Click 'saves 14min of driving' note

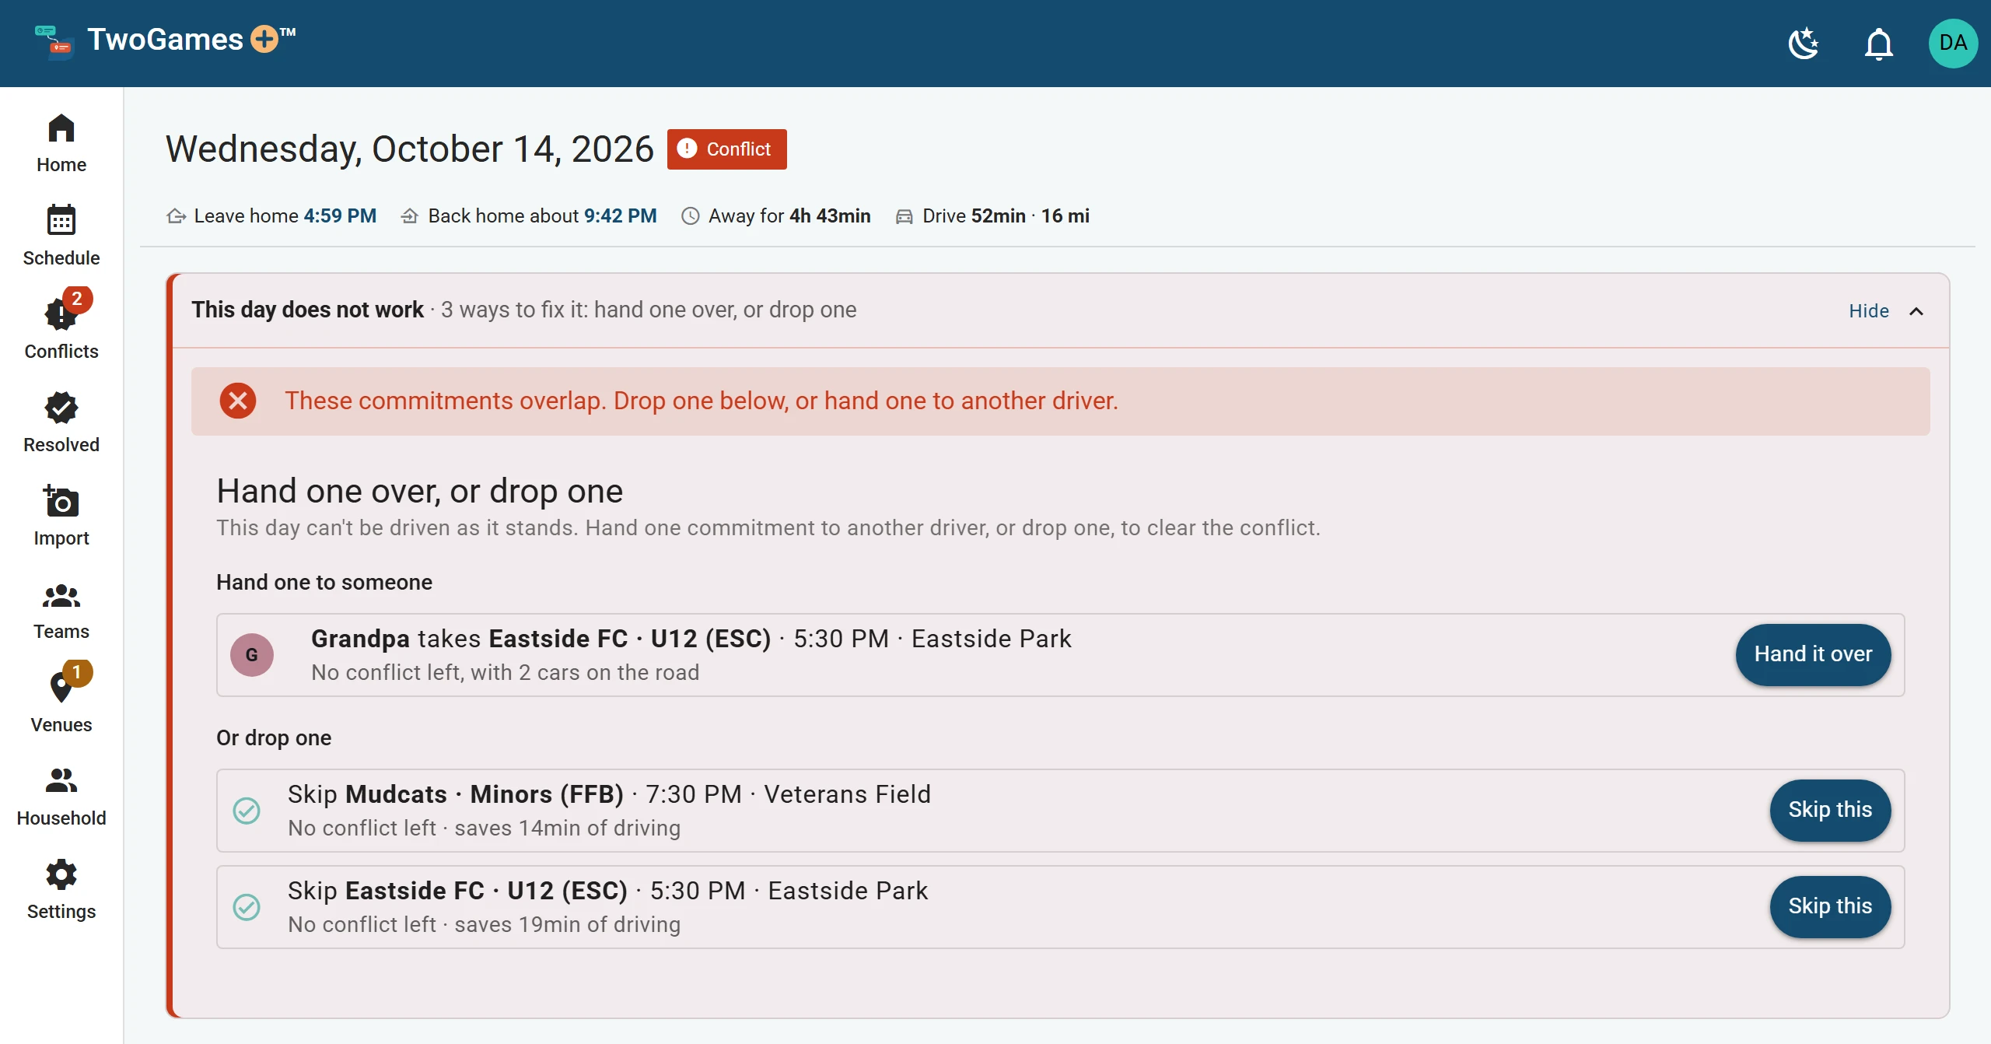point(568,829)
